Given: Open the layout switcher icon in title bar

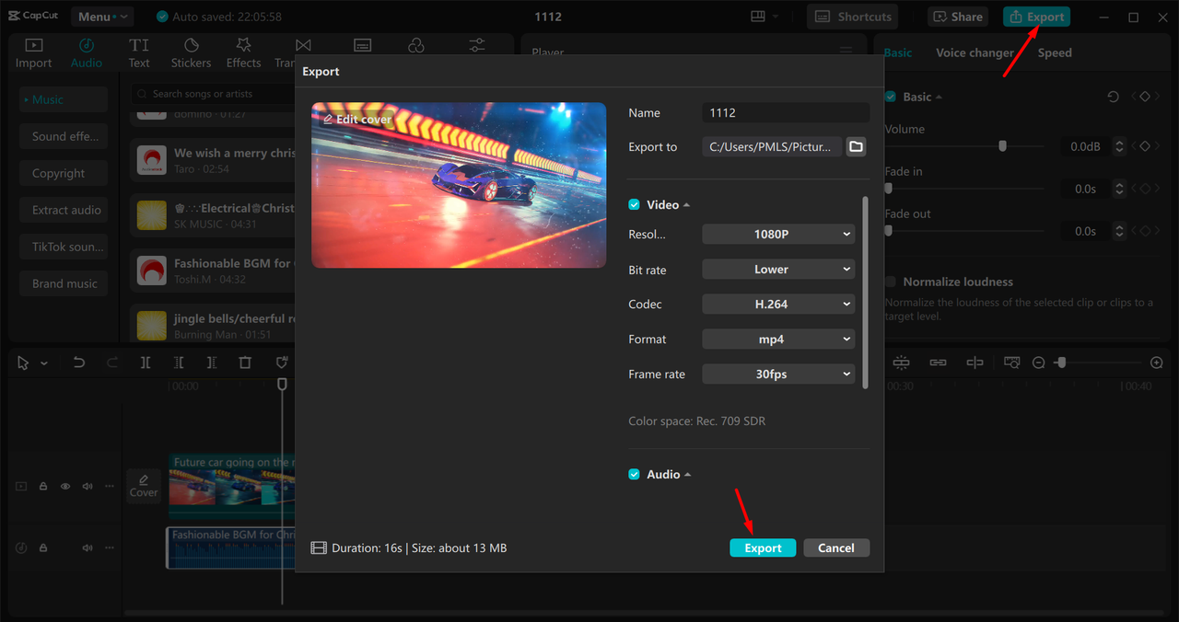Looking at the screenshot, I should [758, 17].
